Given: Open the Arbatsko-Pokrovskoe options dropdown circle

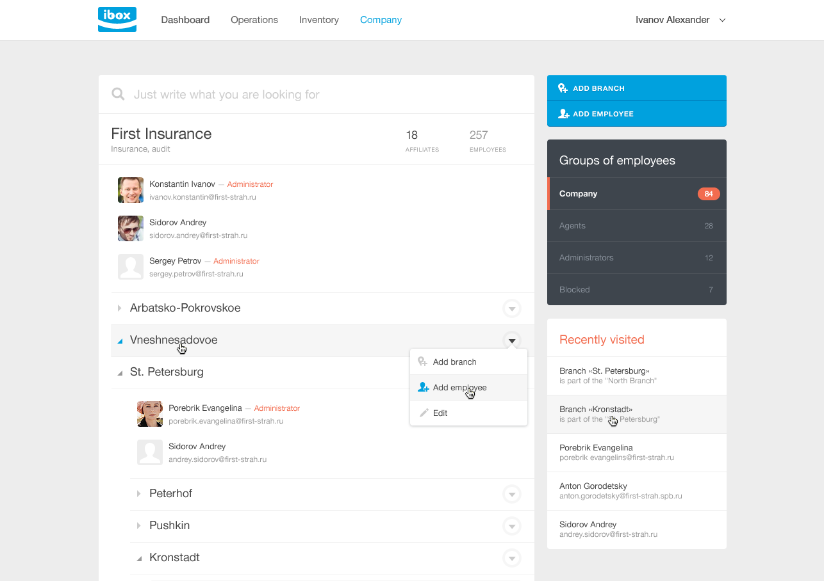Looking at the screenshot, I should (511, 308).
